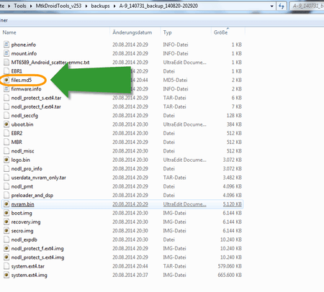Expand the arrow after backups breadcrumb
Viewport: 324px width, 292px height.
114,6
